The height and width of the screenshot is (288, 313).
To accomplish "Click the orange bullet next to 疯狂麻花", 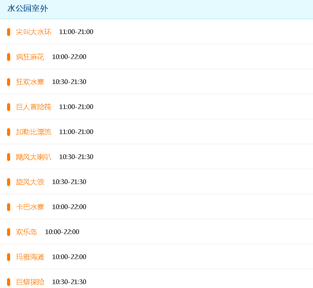I will tap(9, 57).
